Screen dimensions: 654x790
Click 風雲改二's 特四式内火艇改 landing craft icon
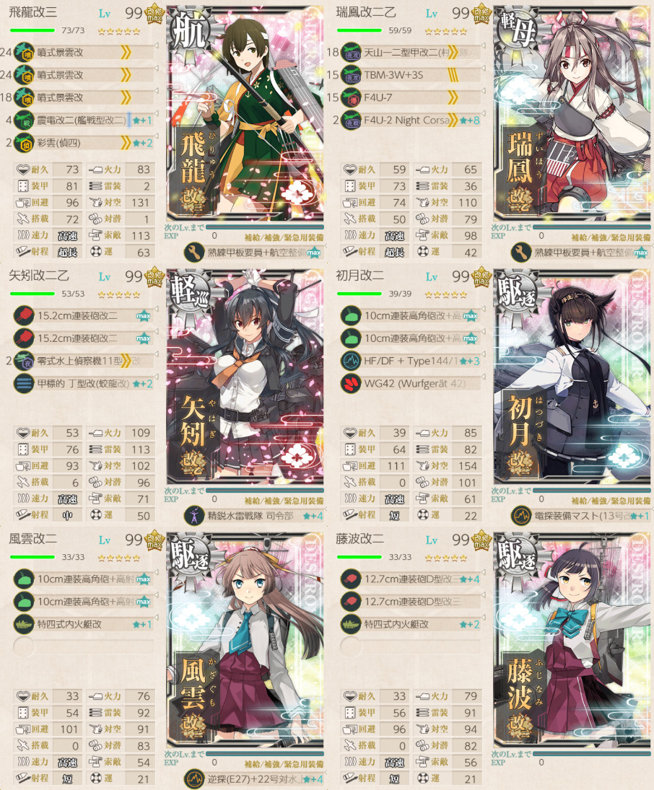[24, 624]
